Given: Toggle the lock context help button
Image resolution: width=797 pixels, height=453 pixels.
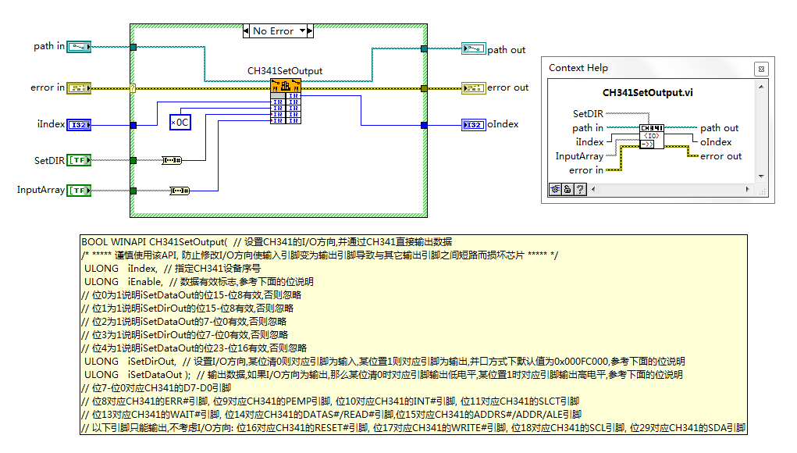Looking at the screenshot, I should [568, 190].
